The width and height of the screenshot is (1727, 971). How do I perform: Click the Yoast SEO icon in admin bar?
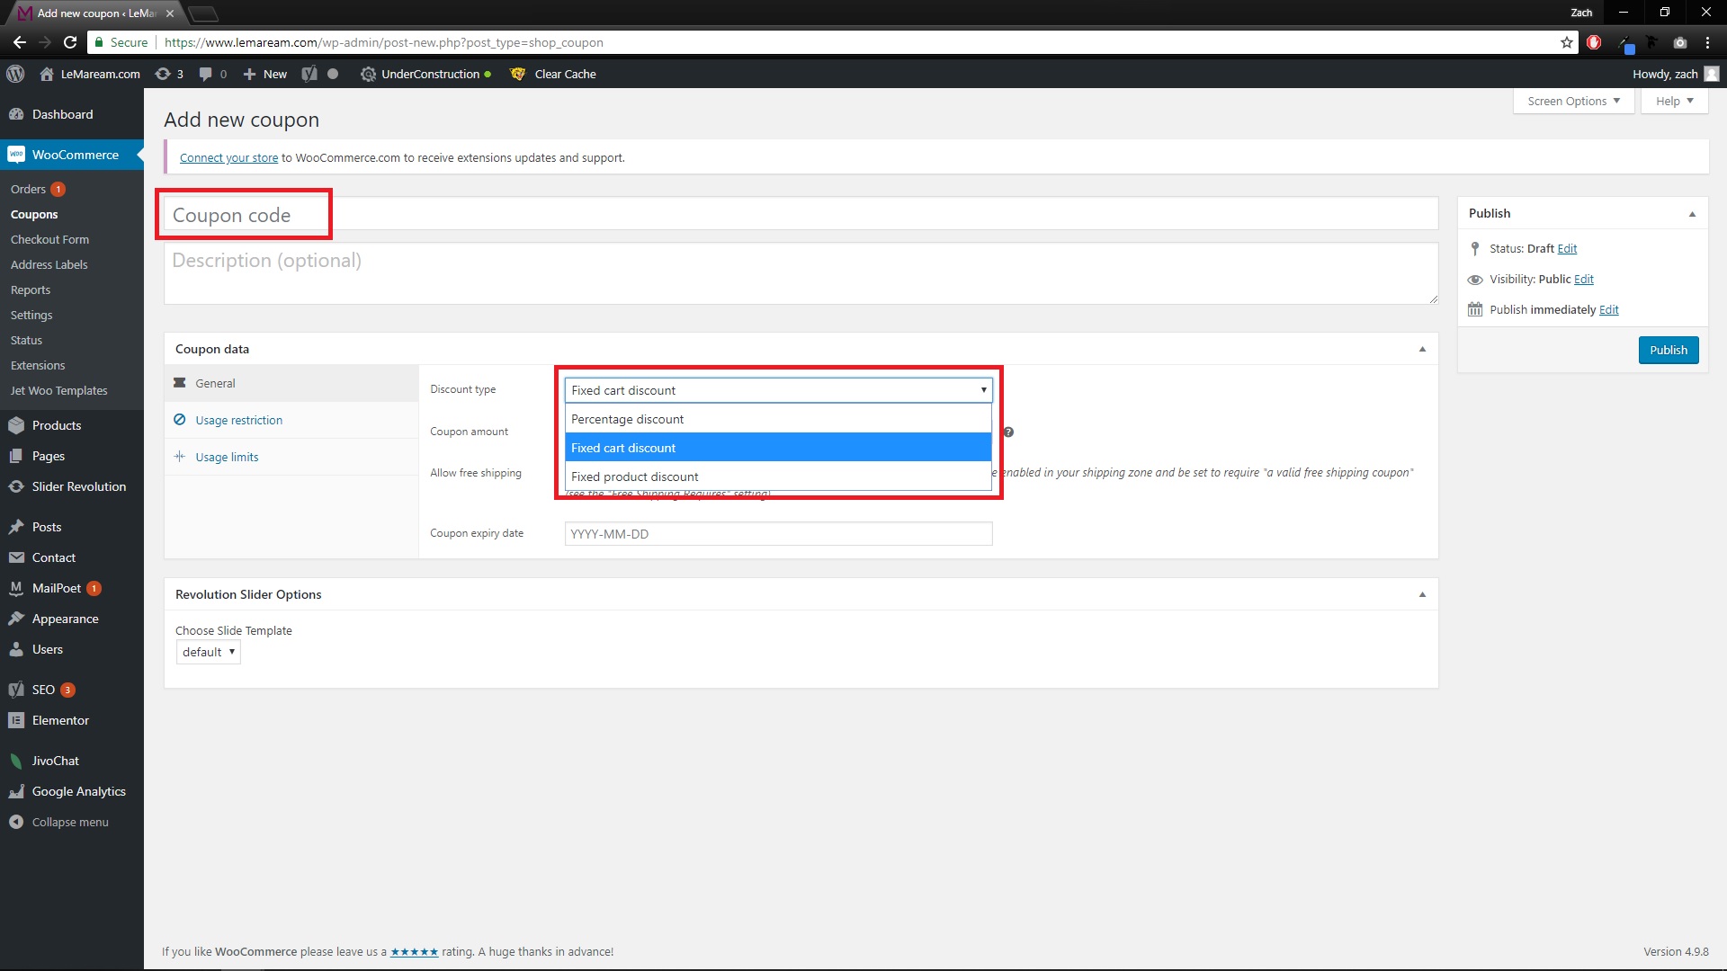tap(309, 74)
